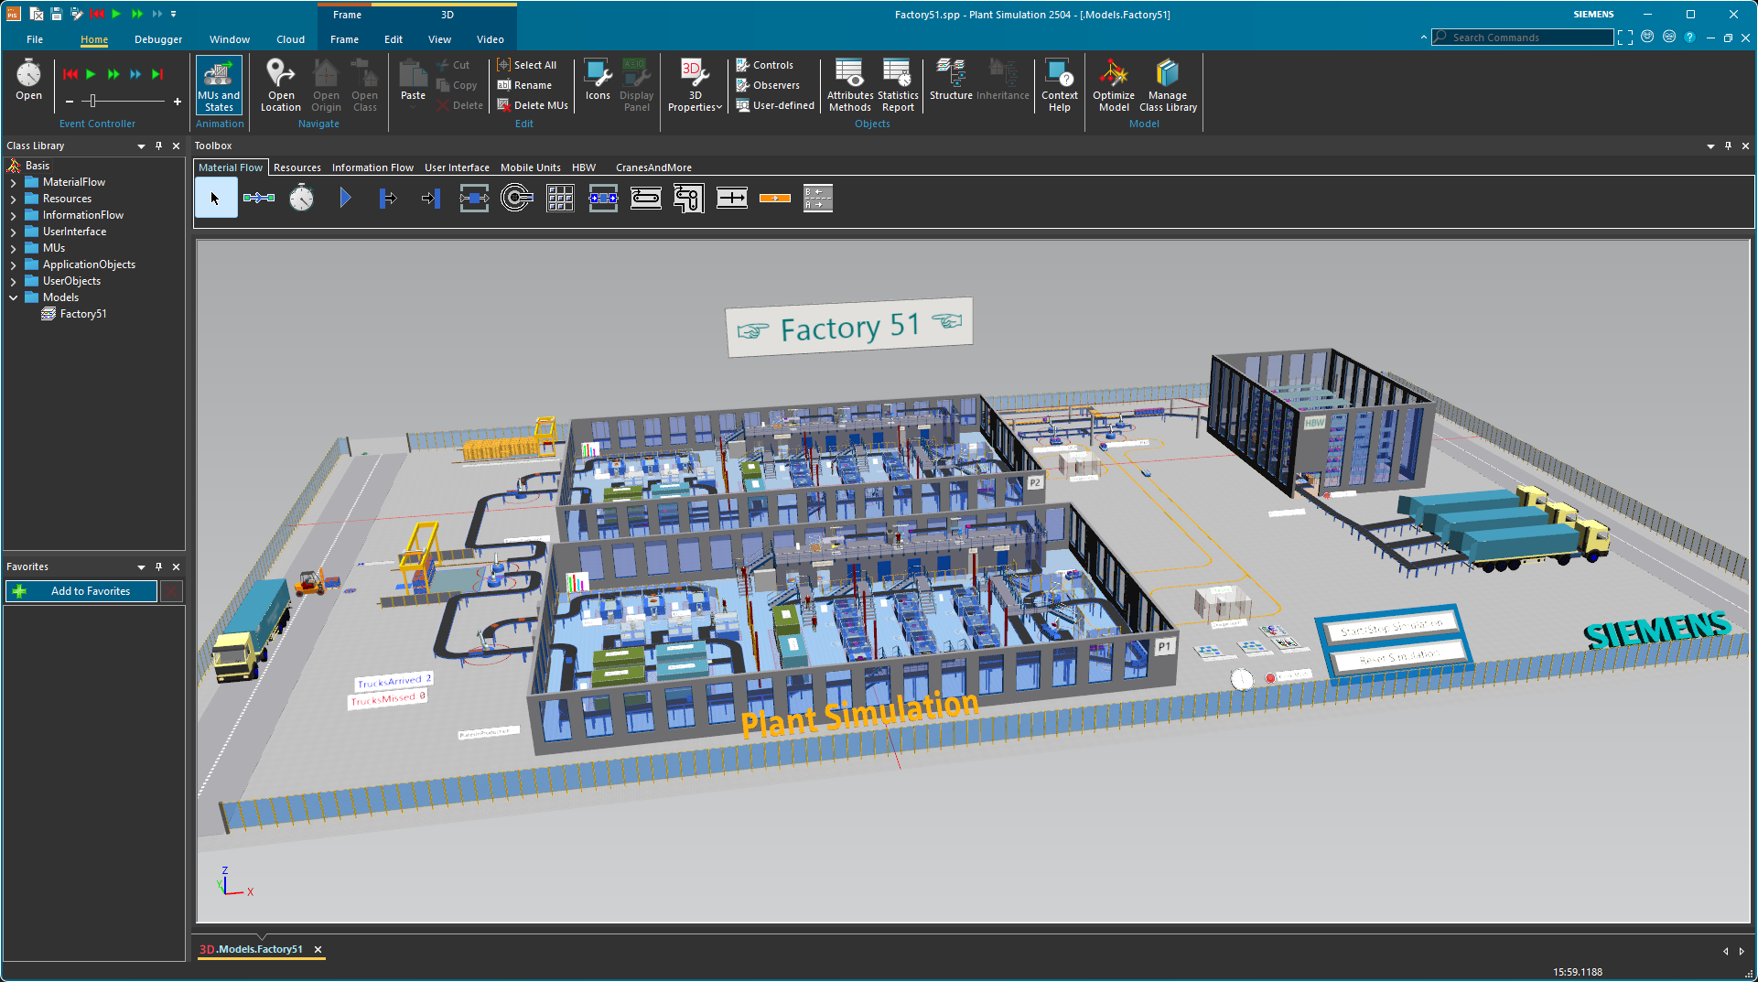1758x982 pixels.
Task: Collapse the Models folder in Class Library
Action: 13,297
